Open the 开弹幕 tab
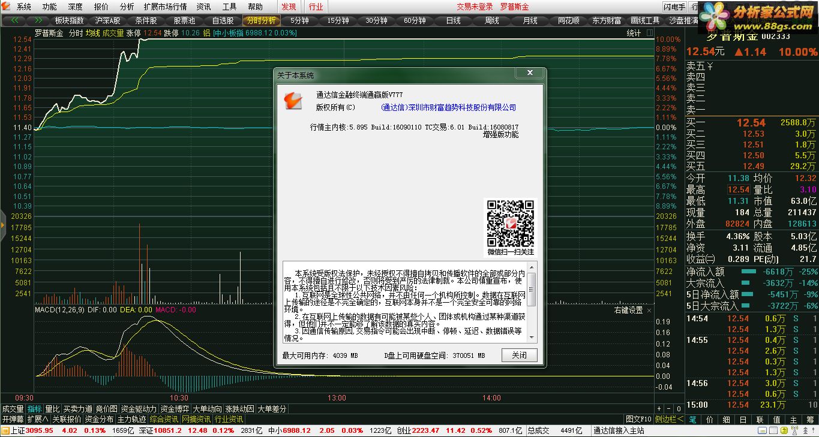Image resolution: width=819 pixels, height=437 pixels. 13,419
